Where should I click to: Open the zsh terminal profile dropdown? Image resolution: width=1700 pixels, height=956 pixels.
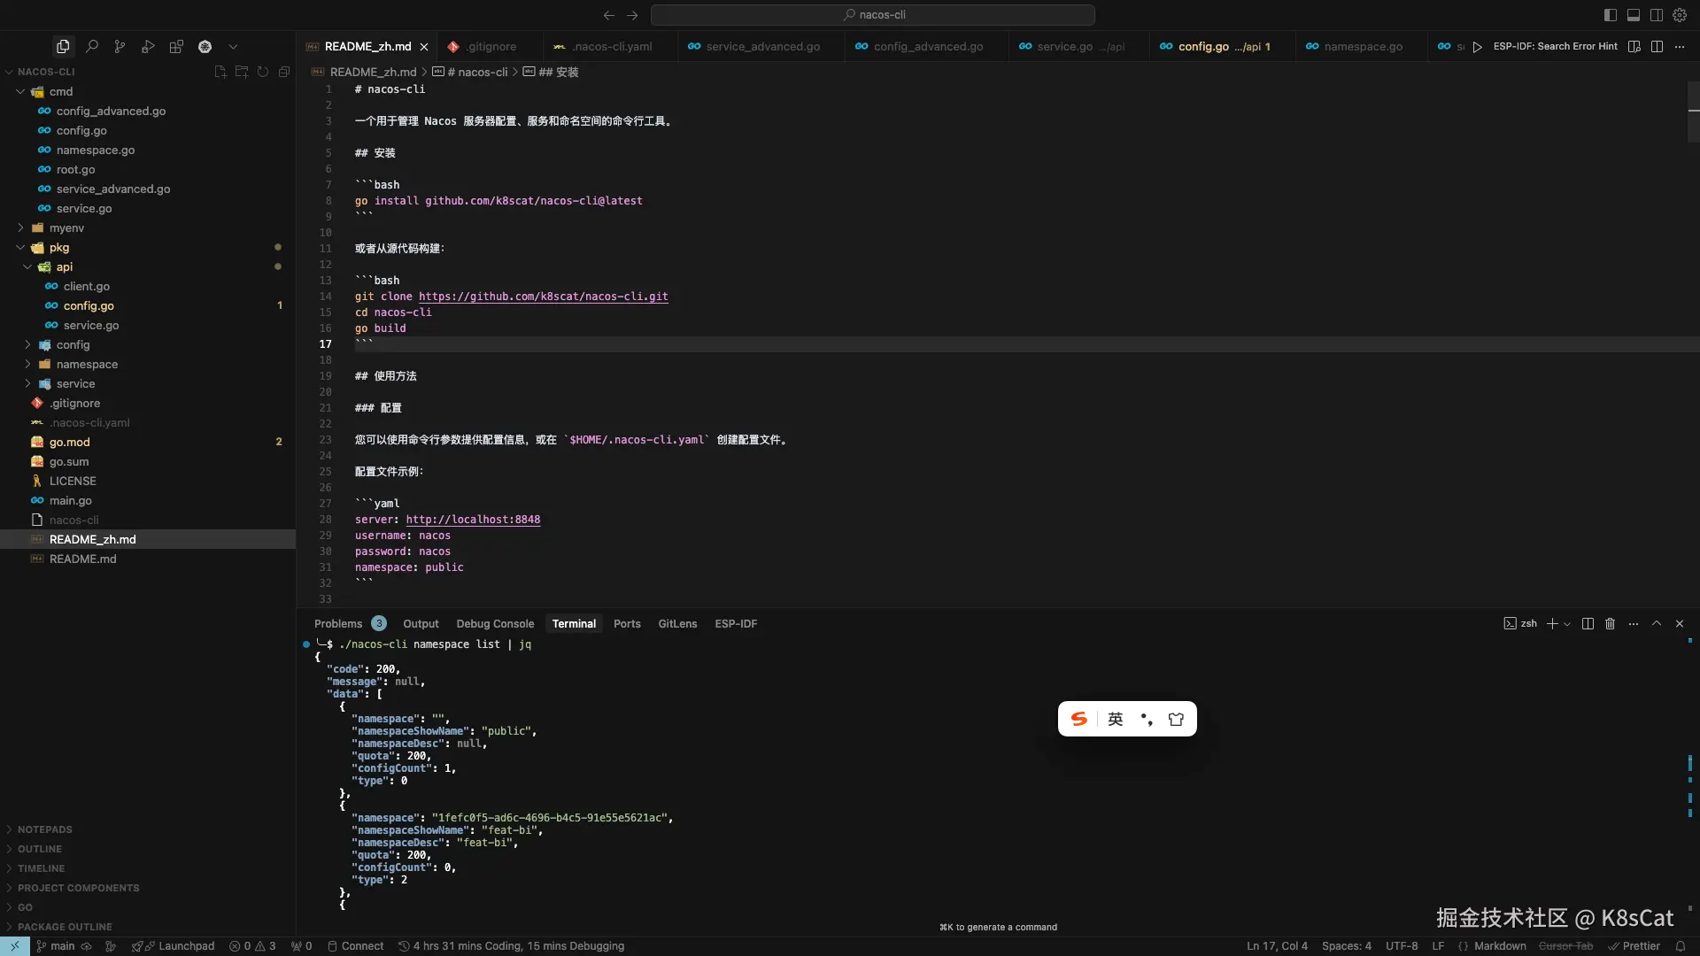click(1567, 623)
